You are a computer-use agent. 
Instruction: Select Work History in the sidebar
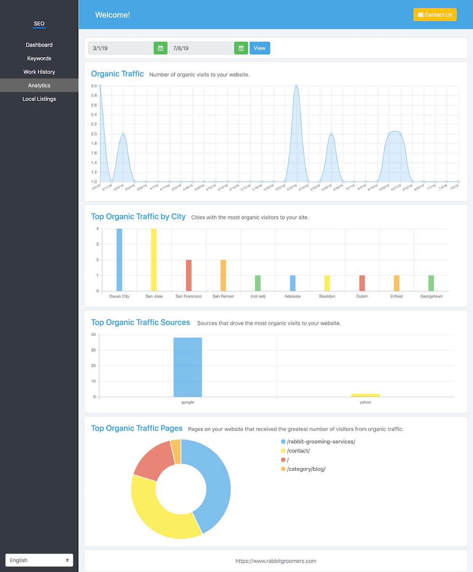click(x=39, y=72)
